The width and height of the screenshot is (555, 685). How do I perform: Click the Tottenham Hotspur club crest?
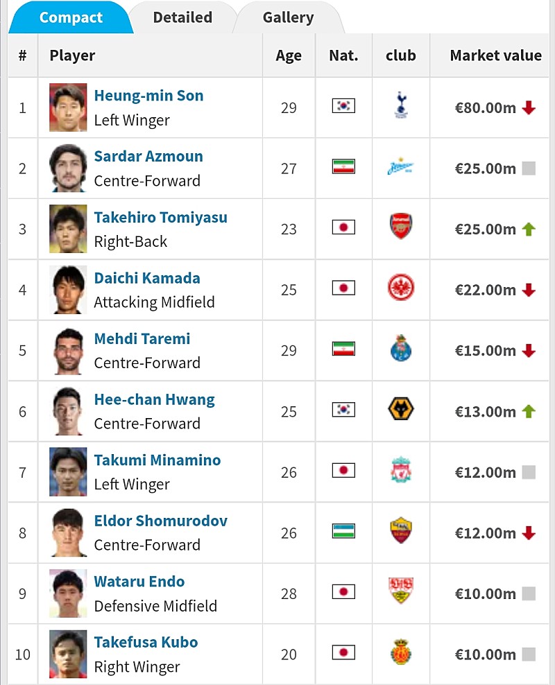(400, 106)
